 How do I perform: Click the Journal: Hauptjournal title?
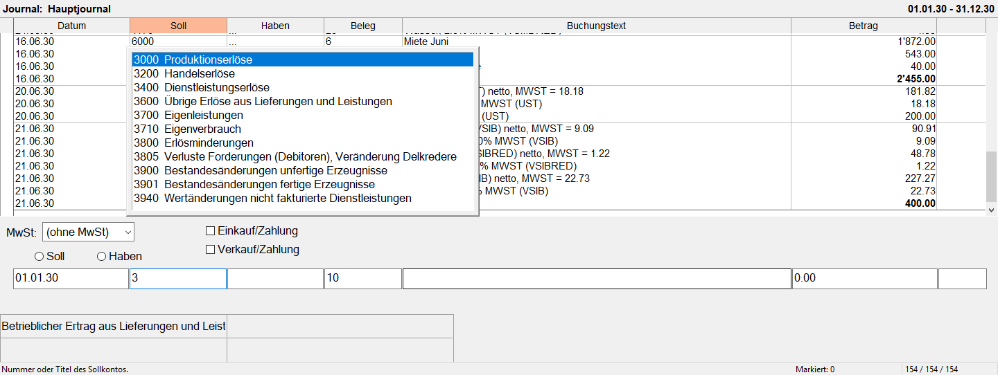57,9
